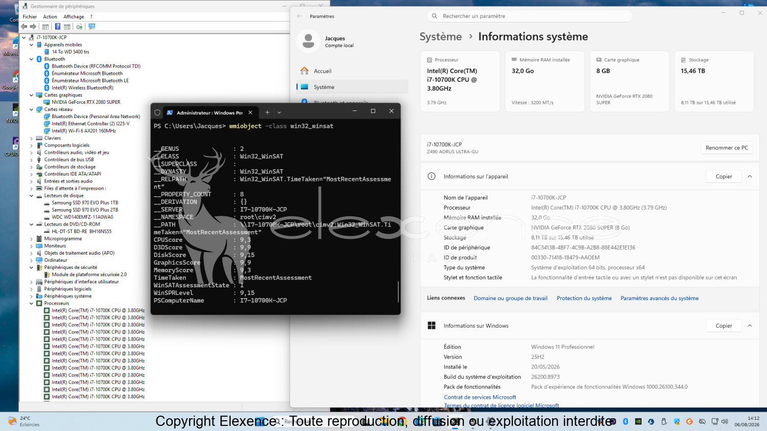Open the Protection du système link
Screen dimensions: 767x431
click(x=584, y=298)
